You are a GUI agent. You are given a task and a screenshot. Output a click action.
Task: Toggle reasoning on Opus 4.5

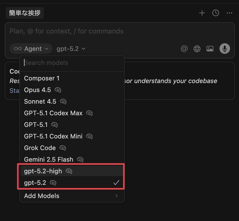tap(58, 90)
